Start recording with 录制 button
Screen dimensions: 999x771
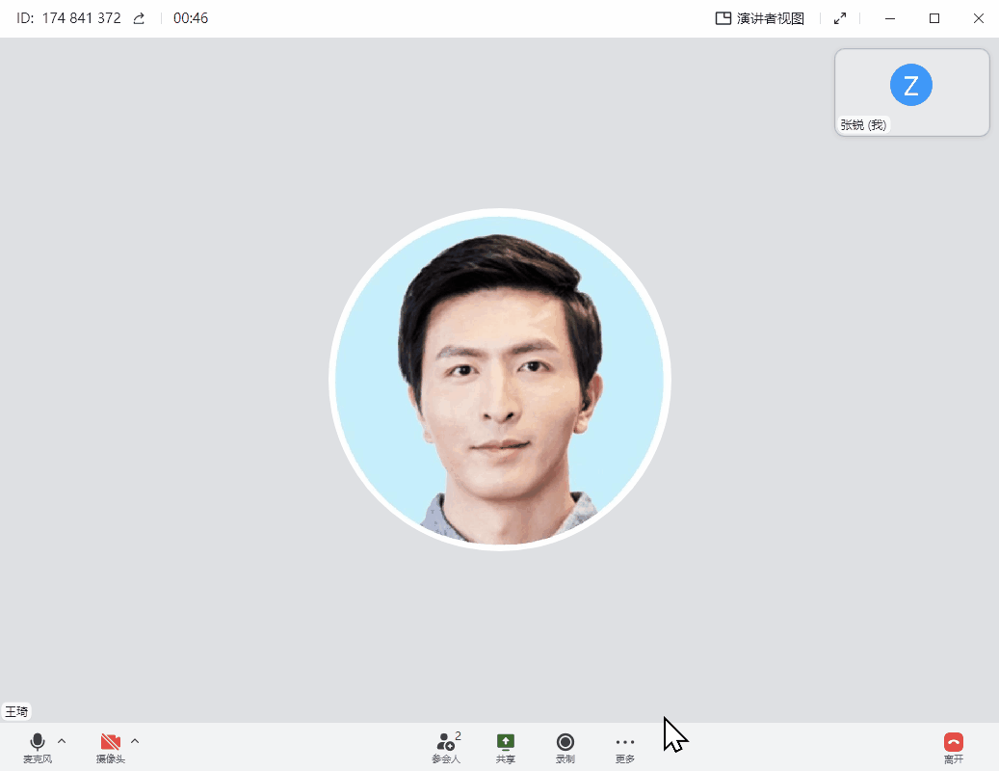[565, 748]
